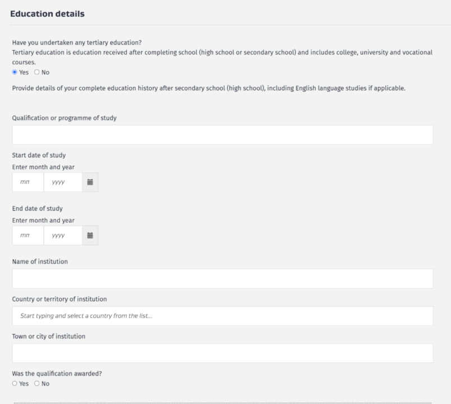Click the end date month field
Screen dimensions: 451x404
[x=27, y=236]
